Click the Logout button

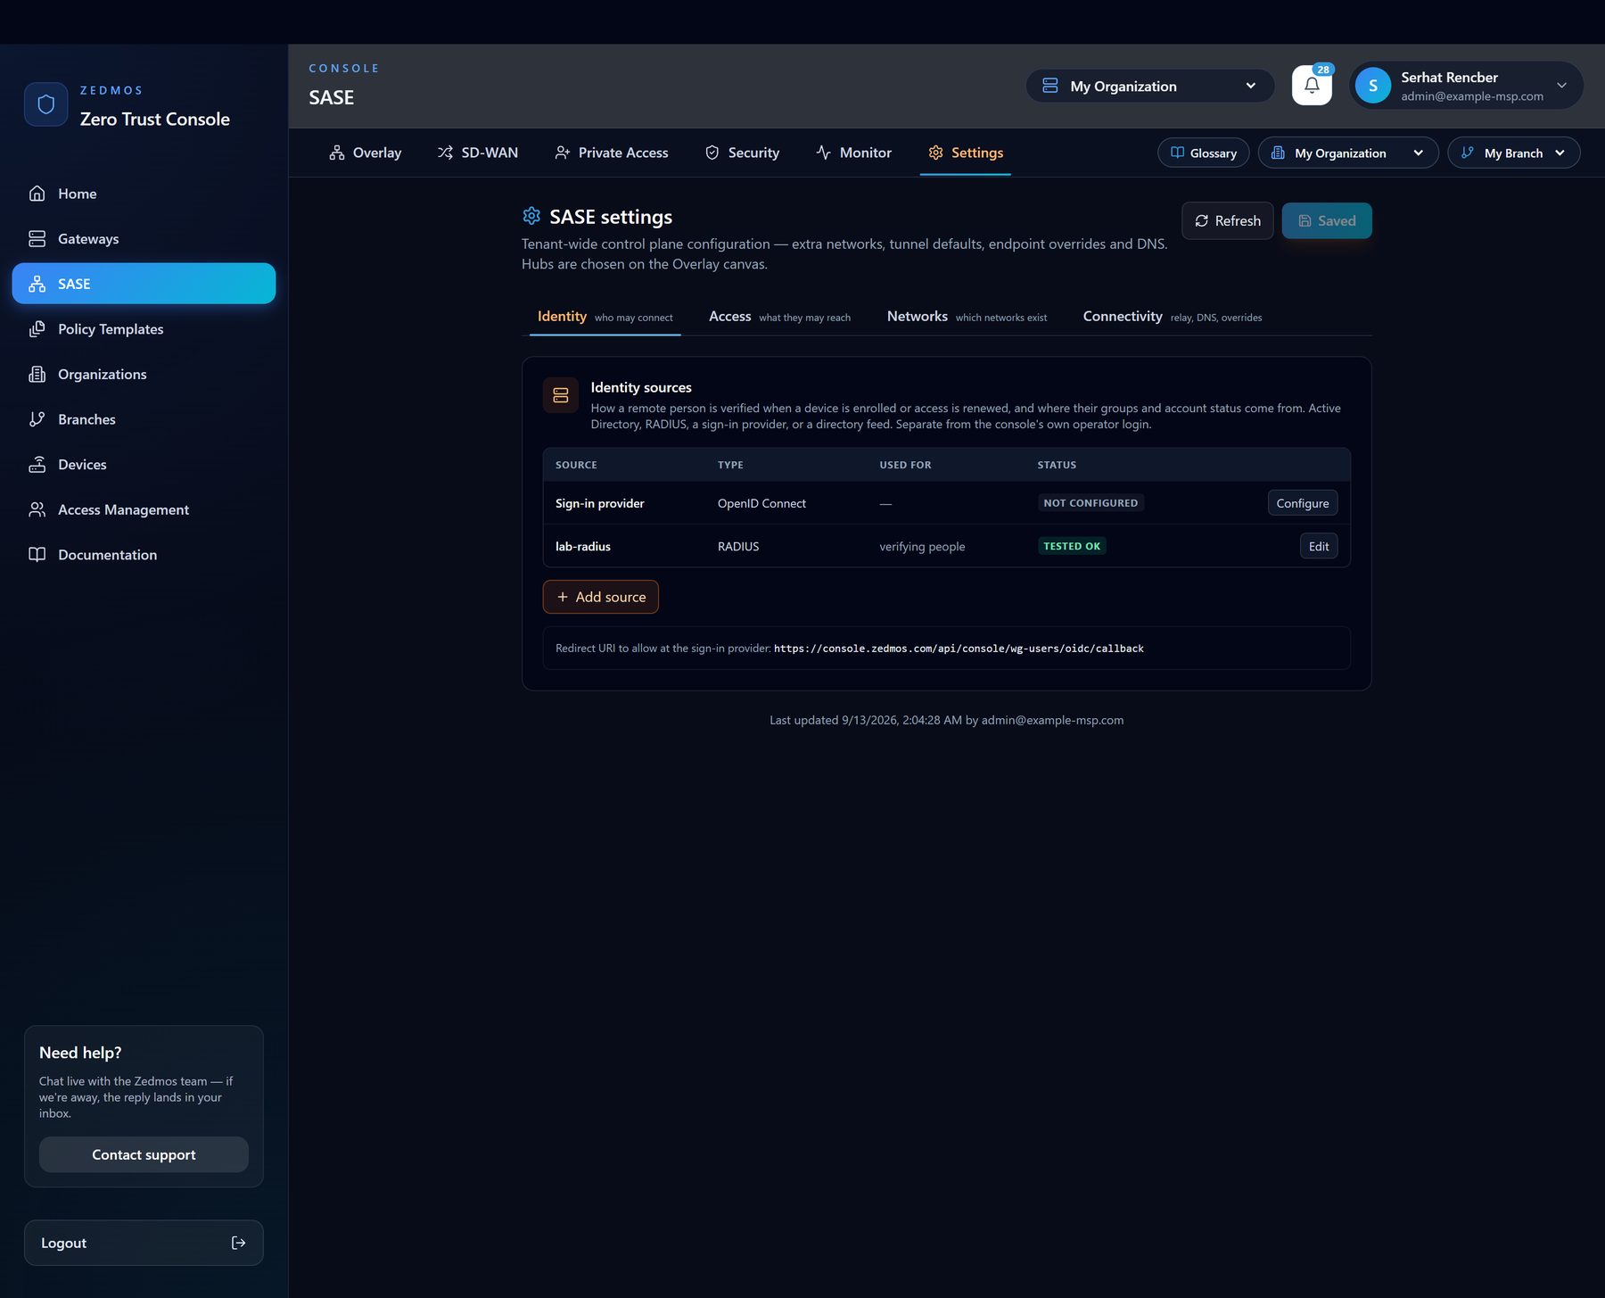pos(144,1243)
